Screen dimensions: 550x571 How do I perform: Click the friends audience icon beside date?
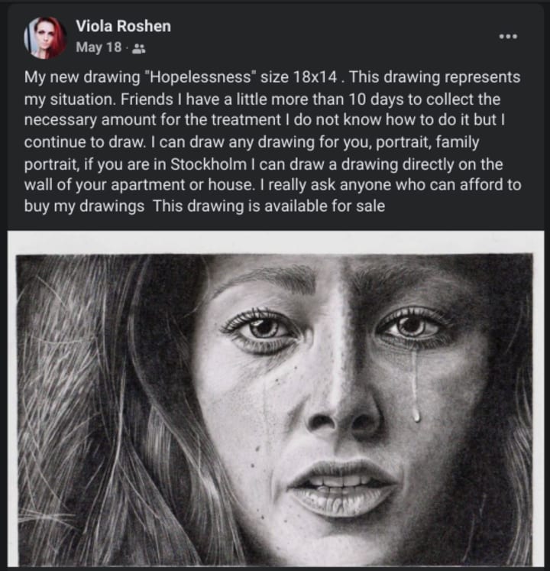coord(138,48)
